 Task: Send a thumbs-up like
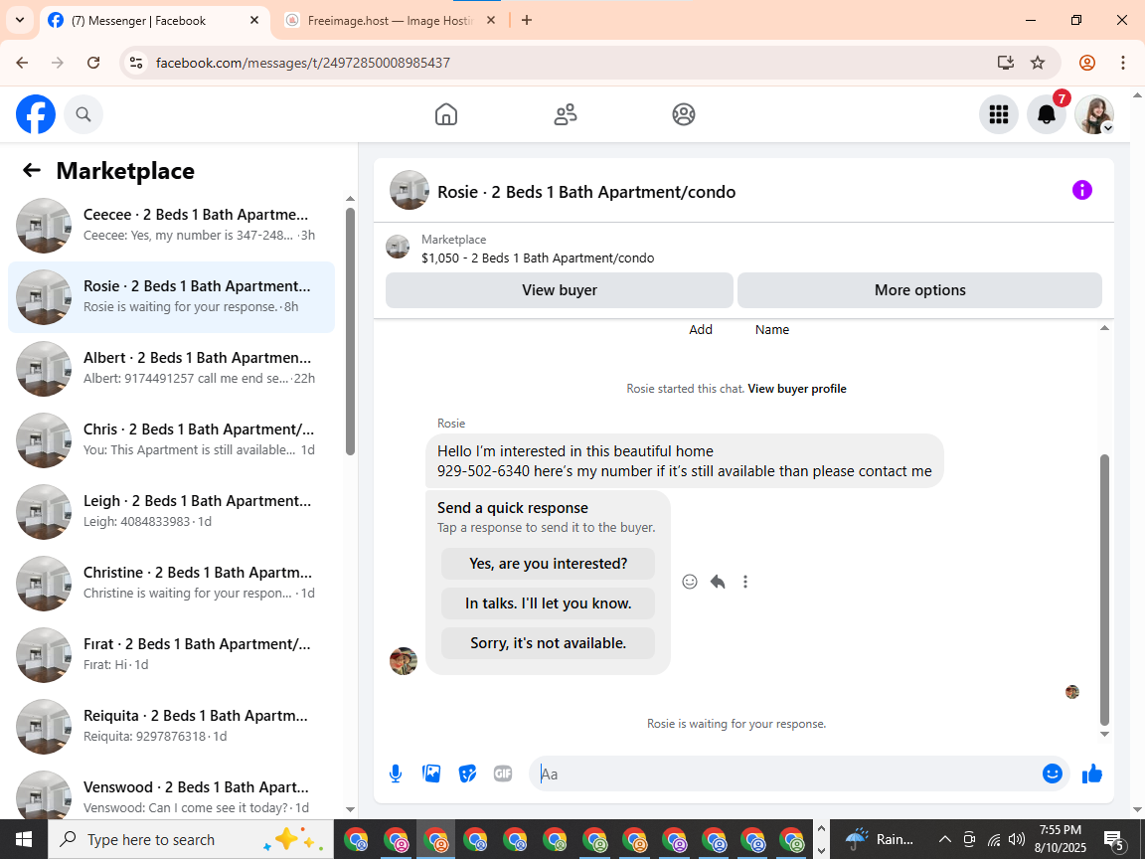coord(1091,773)
